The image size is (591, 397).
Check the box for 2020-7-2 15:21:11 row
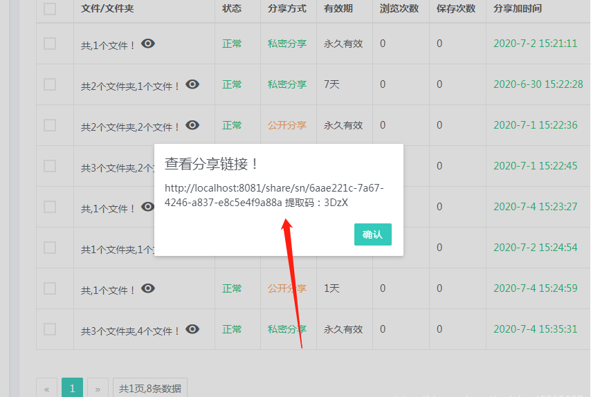click(x=50, y=44)
